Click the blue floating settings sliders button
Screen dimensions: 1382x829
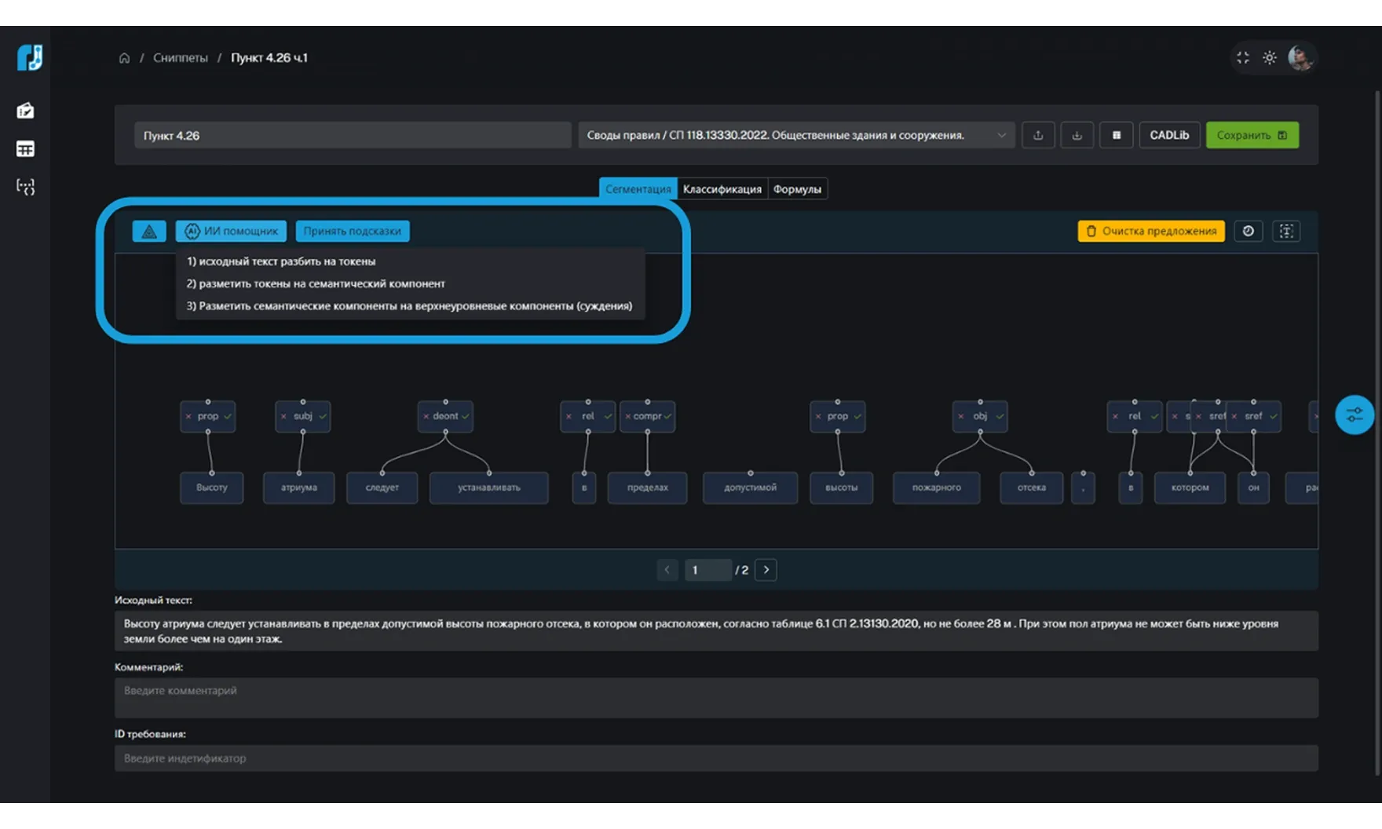coord(1354,415)
